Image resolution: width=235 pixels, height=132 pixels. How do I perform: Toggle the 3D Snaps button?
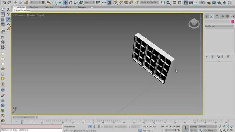[x=115, y=3]
